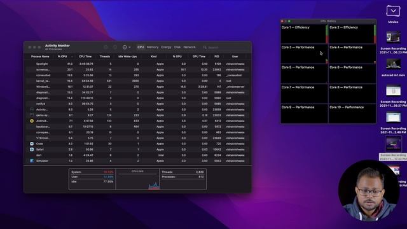This screenshot has width=407, height=229.
Task: Switch to the Disk tab
Action: 177,47
